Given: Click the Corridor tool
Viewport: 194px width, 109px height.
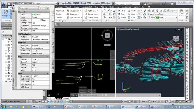Looking at the screenshot, I should [x=58, y=18].
